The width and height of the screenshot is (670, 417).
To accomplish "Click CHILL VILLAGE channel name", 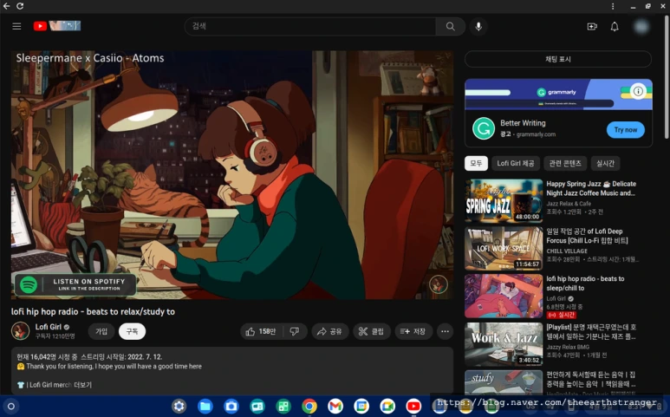I will coord(567,251).
